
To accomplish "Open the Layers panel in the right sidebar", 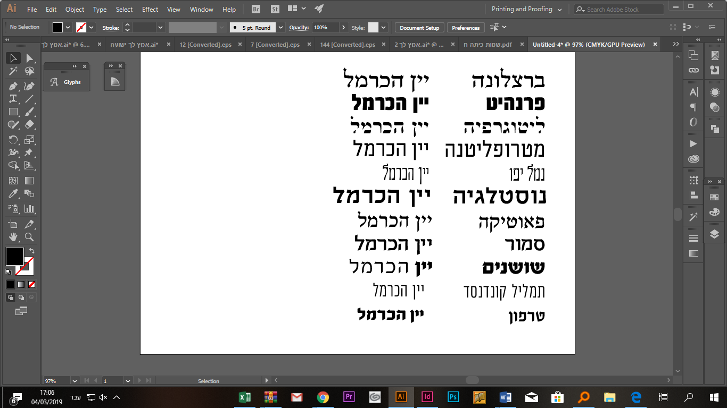I will 714,233.
